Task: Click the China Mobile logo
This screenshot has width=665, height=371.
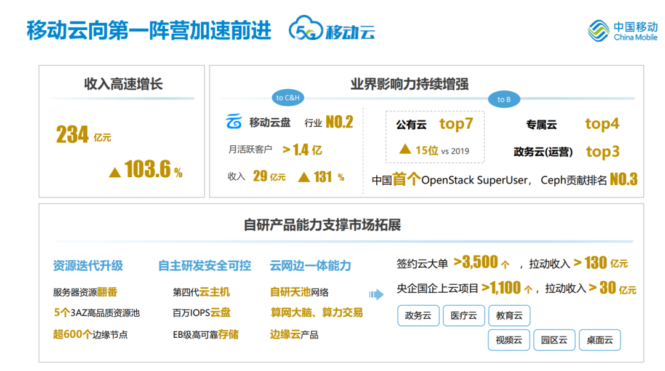Action: coord(623,31)
